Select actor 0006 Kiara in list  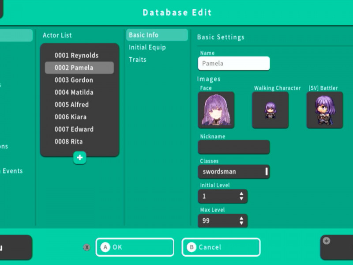(x=71, y=117)
